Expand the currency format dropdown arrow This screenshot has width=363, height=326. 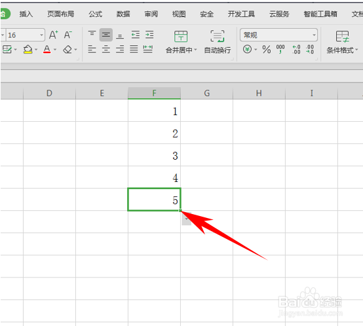(256, 49)
